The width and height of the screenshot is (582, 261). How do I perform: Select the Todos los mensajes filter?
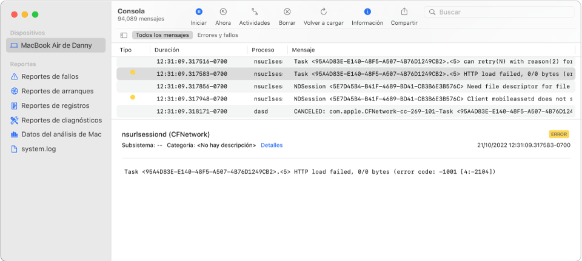[162, 35]
